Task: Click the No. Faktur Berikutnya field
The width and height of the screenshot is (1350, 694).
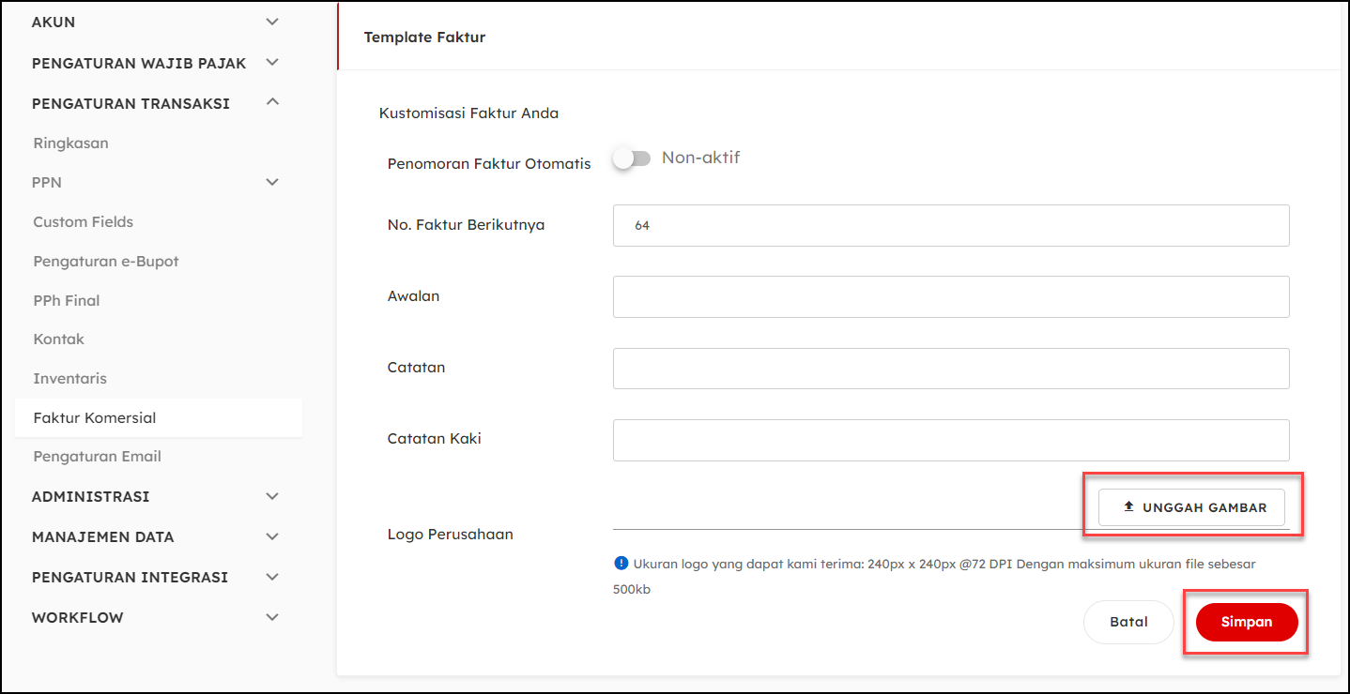Action: pyautogui.click(x=950, y=226)
